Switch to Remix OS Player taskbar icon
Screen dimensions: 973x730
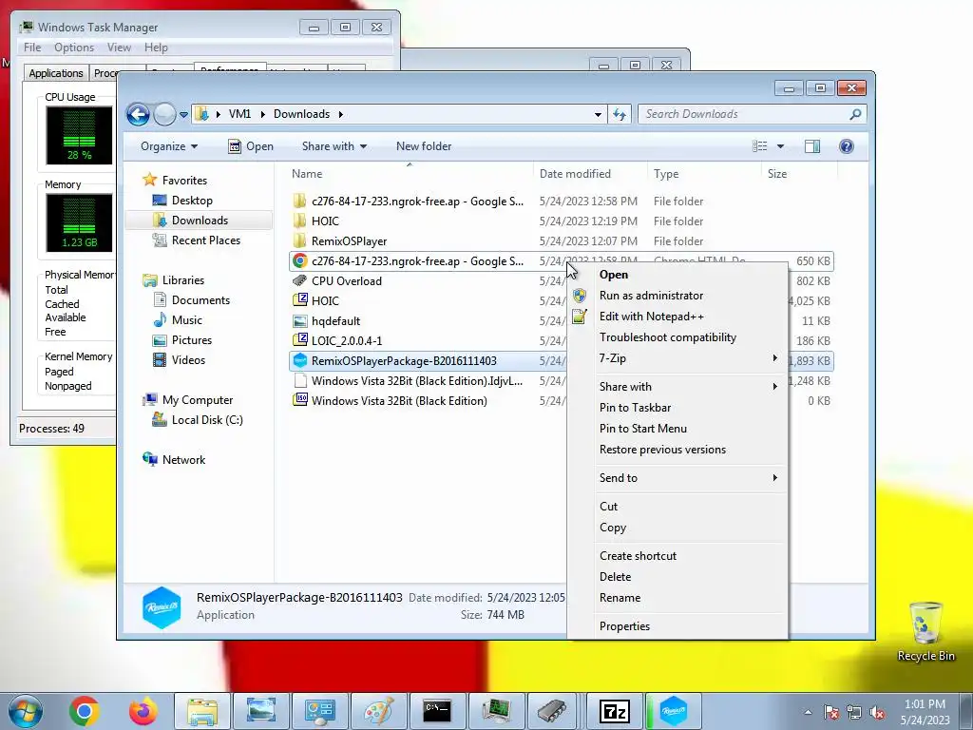pos(674,711)
